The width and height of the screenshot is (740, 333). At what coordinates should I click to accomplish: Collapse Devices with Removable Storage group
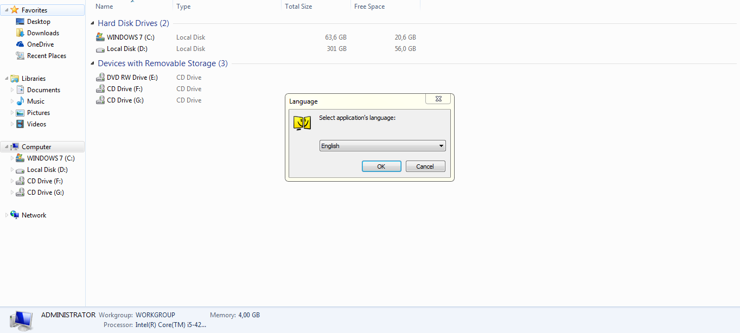tap(93, 64)
